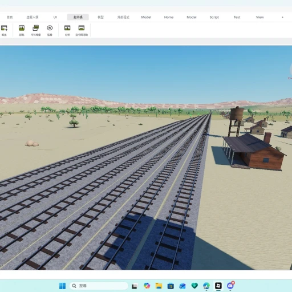
Task: Click the plus button to add a tab
Action: coord(282,17)
